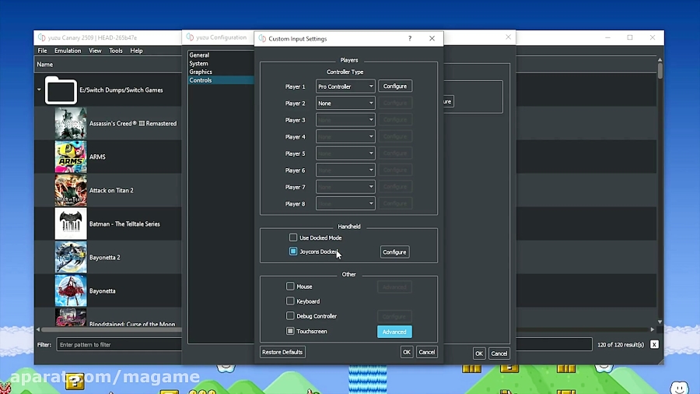Enable the Debug Controller checkbox
This screenshot has height=394, width=700.
click(290, 316)
